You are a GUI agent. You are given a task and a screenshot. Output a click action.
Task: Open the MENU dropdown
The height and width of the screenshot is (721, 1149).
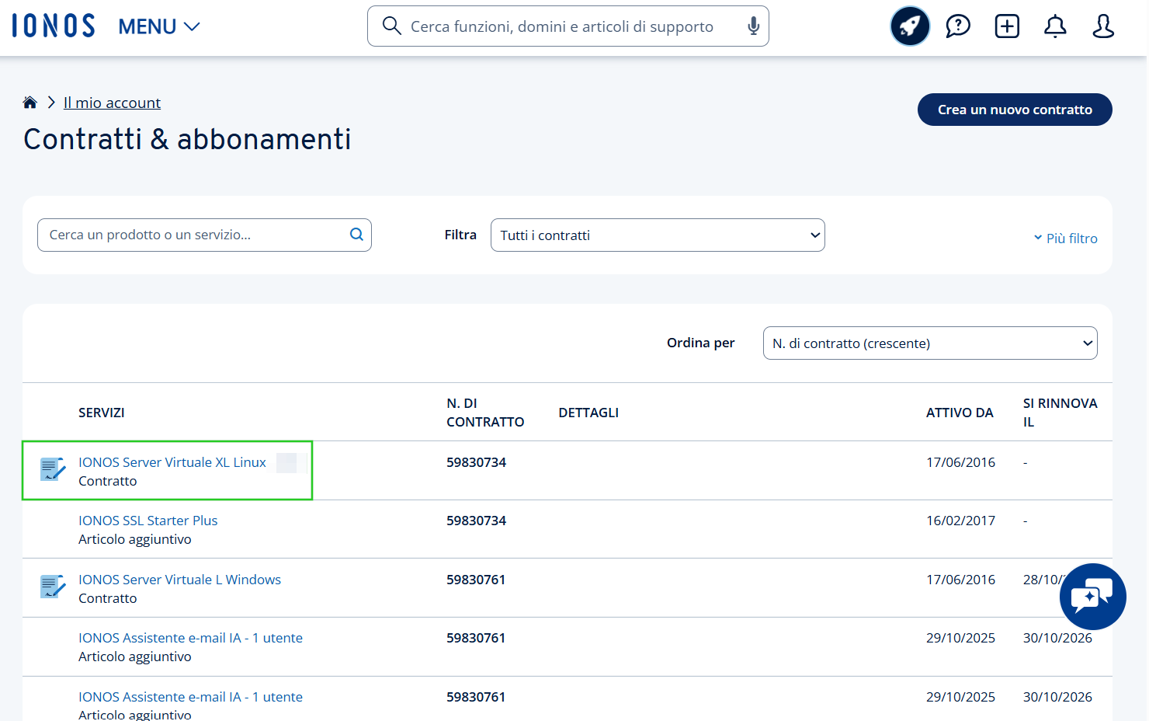tap(159, 26)
